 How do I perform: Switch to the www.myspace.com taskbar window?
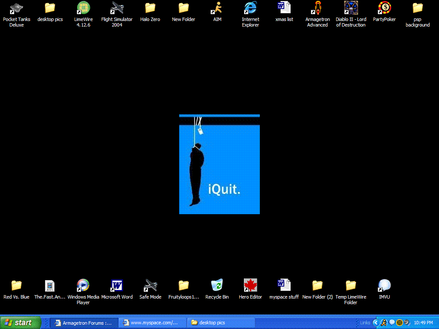click(x=153, y=323)
